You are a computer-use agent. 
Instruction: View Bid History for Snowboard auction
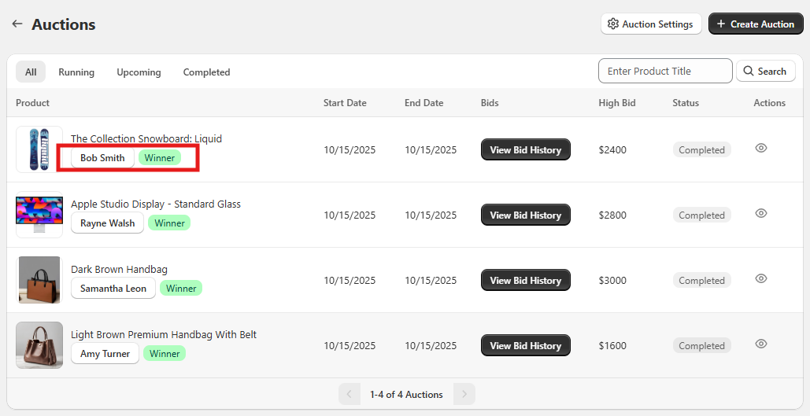click(x=525, y=150)
